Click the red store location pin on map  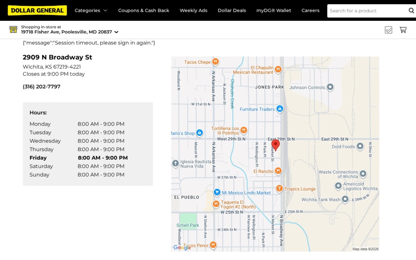(276, 145)
